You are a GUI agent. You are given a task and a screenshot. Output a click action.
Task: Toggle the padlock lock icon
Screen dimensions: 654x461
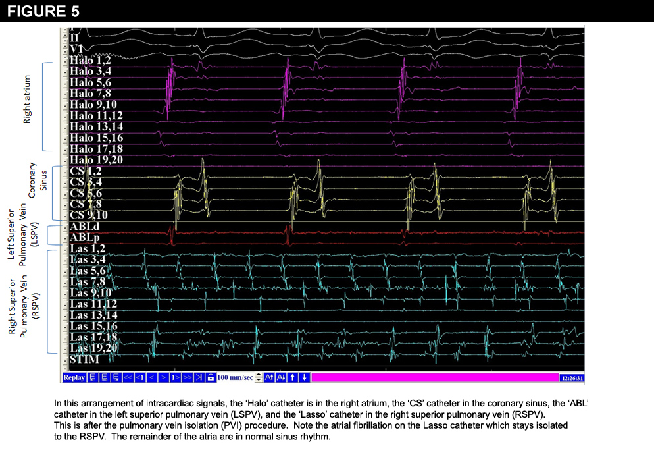coord(211,377)
